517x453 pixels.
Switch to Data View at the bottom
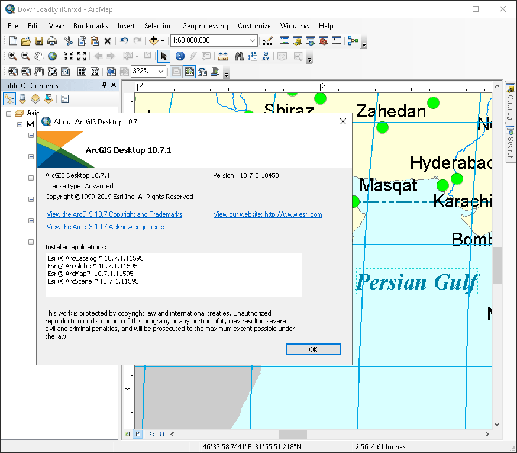tap(127, 434)
